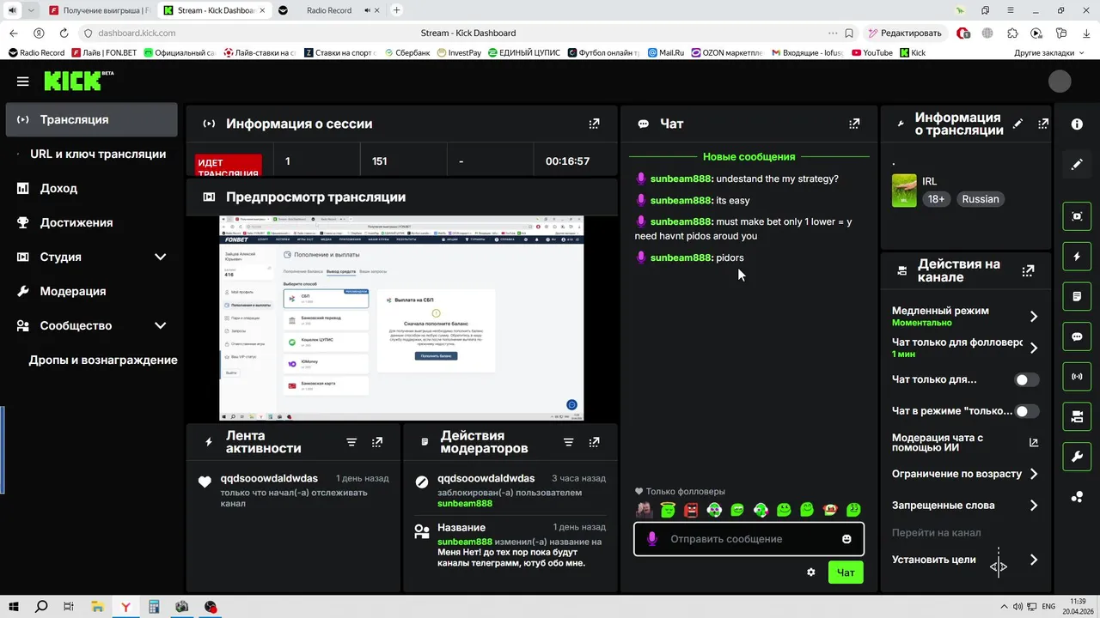Image resolution: width=1100 pixels, height=618 pixels.
Task: Open Модерация чата с помощью ИИ link
Action: pyautogui.click(x=965, y=443)
